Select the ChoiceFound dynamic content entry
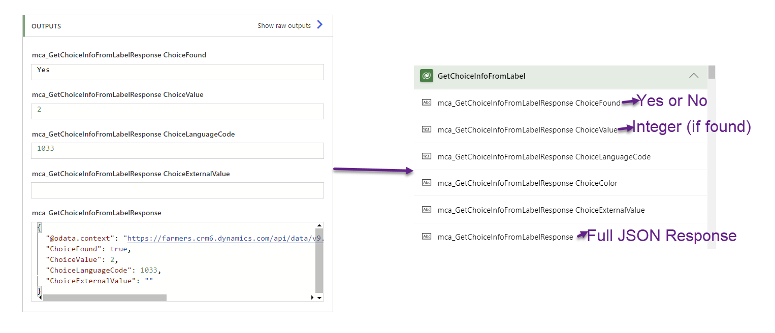Screen dimensions: 775x333 point(528,103)
